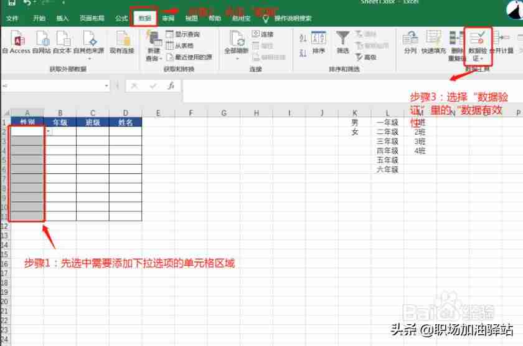
Task: Switch to the Review (审阅) tab
Action: point(168,18)
